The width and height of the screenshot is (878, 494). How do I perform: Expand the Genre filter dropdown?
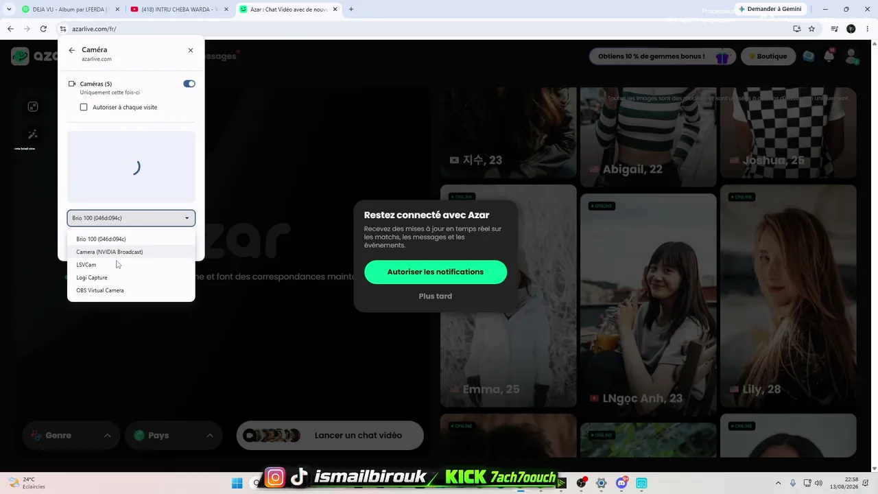(x=71, y=436)
